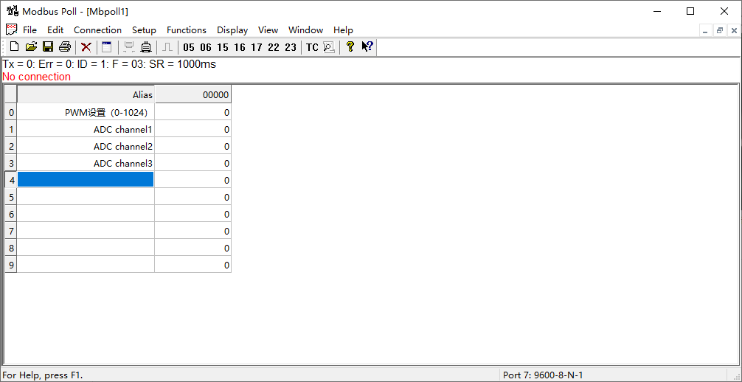Click the Disconnect plug icon
This screenshot has height=382, width=742.
tap(146, 47)
